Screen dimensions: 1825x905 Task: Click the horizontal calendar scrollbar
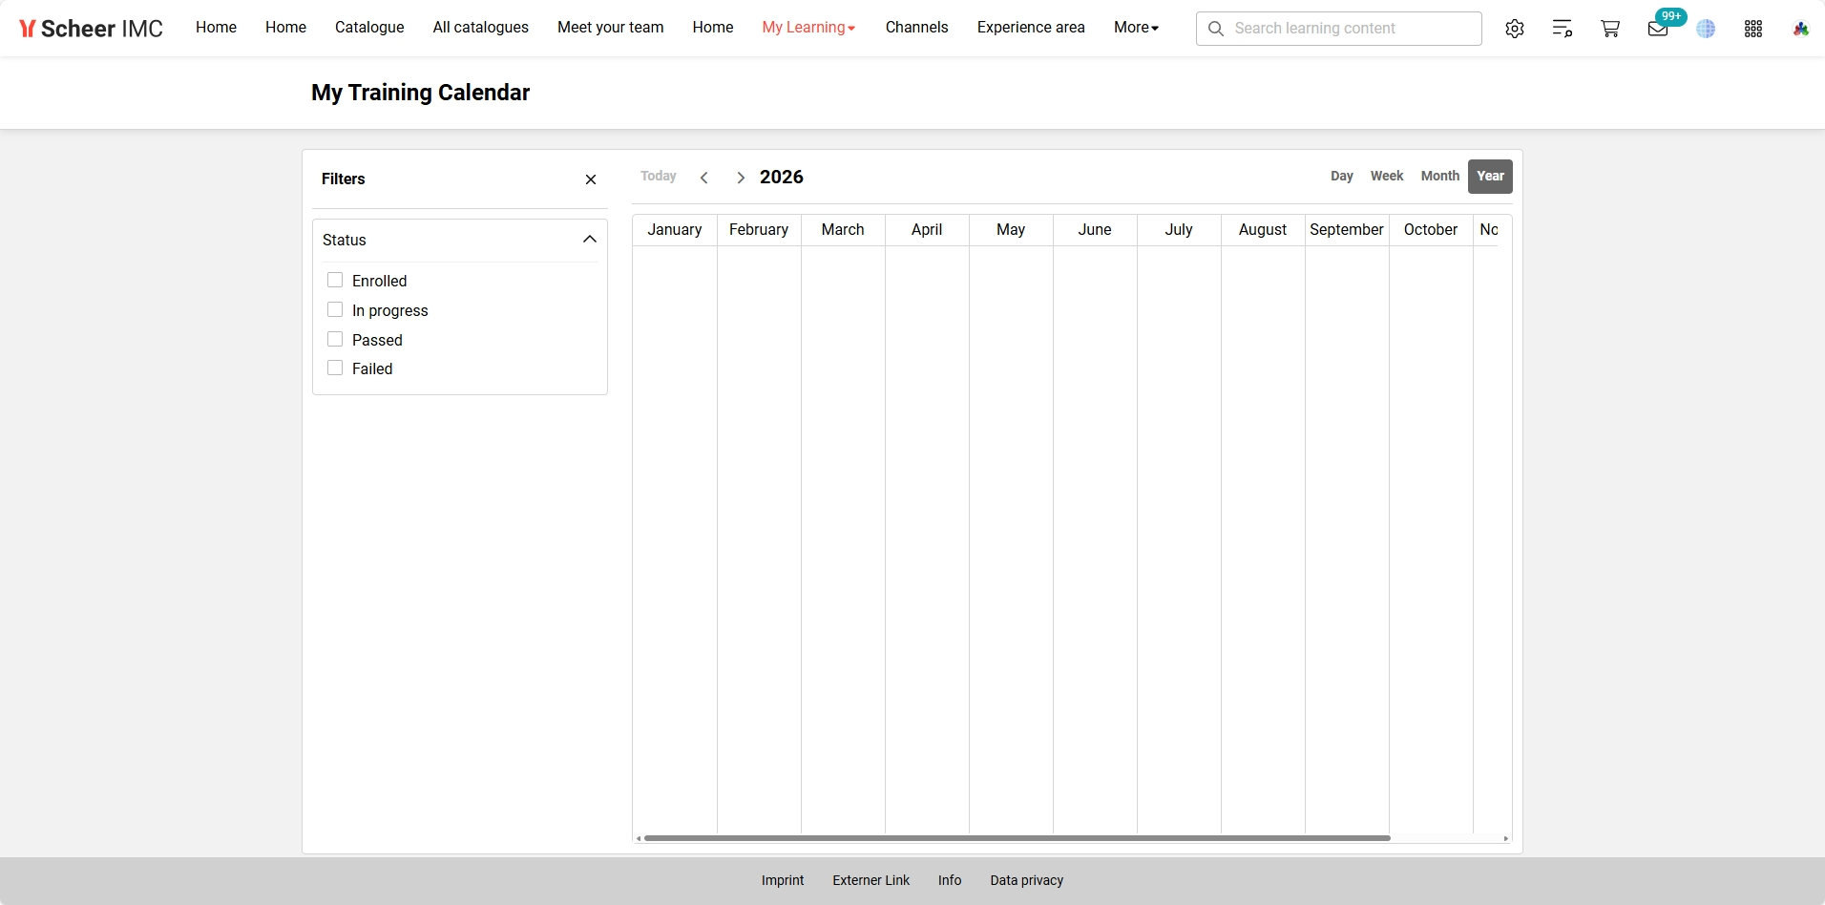1017,838
